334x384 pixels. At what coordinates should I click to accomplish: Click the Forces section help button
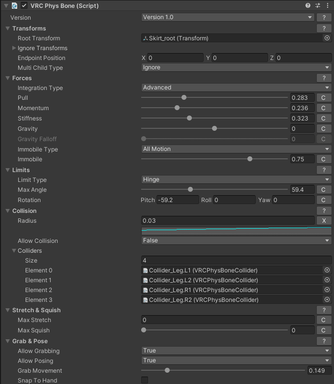[324, 78]
